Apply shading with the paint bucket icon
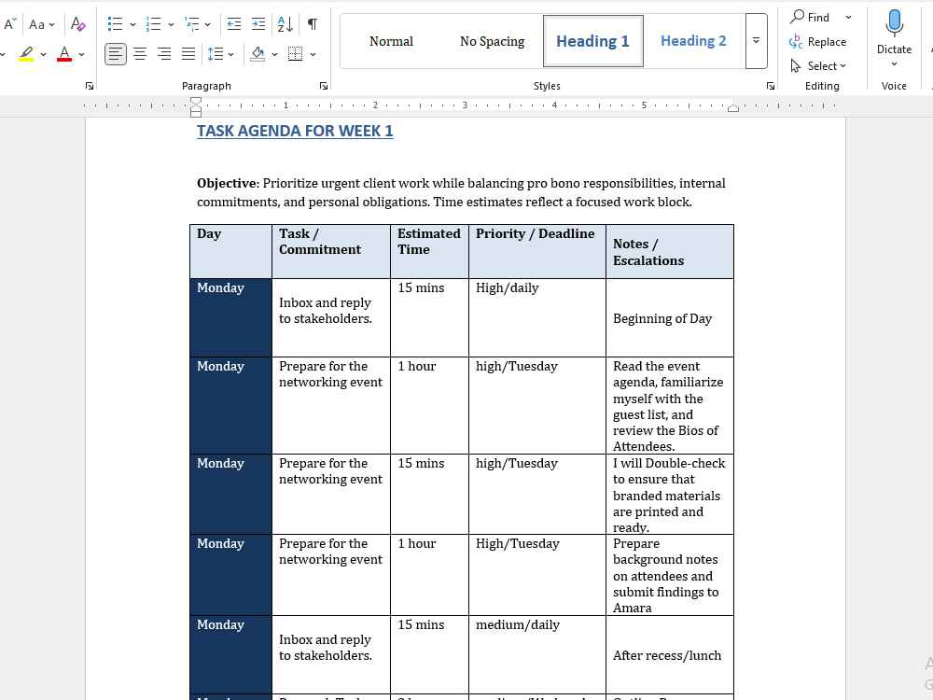This screenshot has width=933, height=700. coord(258,54)
